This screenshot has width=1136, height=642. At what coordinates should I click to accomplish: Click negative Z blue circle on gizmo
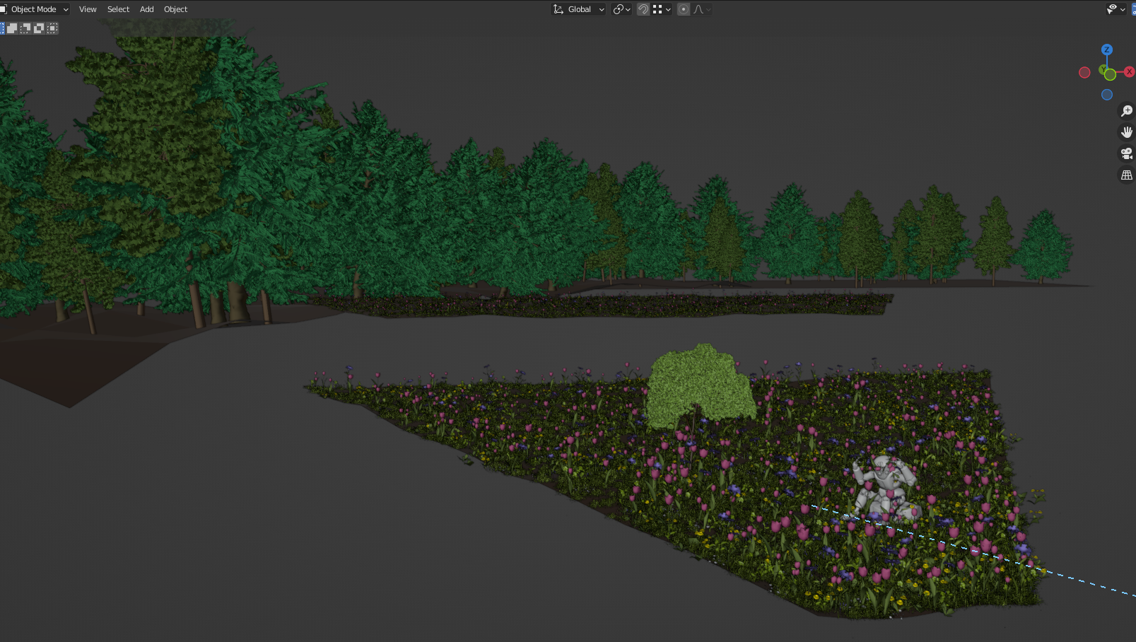pos(1107,95)
